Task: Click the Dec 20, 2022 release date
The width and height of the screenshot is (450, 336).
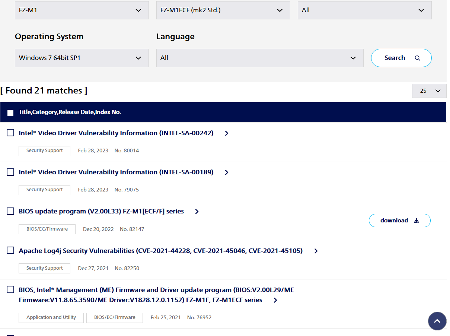Action: tap(98, 229)
